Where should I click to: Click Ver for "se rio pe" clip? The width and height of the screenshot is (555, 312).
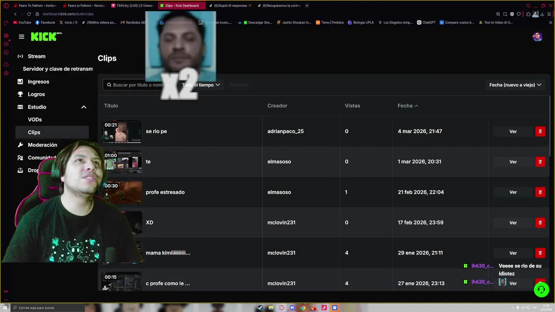pyautogui.click(x=513, y=131)
